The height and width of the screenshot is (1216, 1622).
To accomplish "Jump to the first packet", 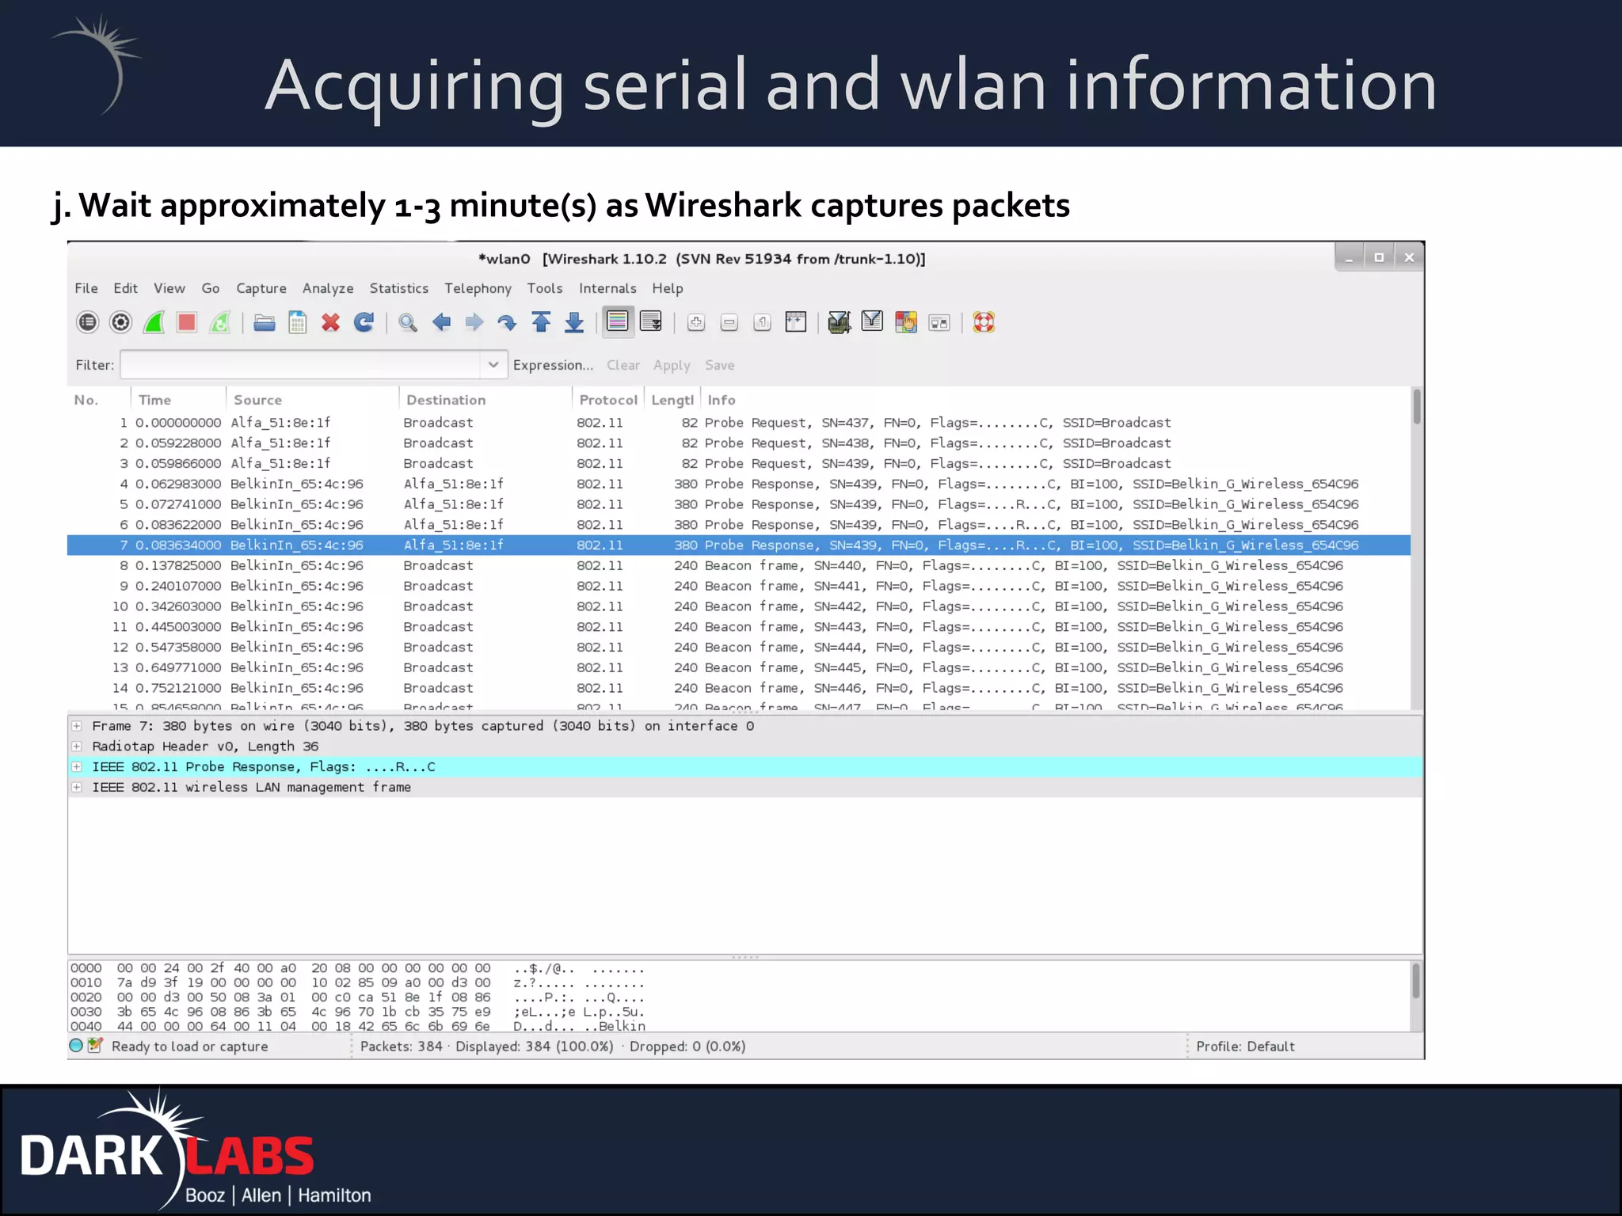I will (541, 322).
